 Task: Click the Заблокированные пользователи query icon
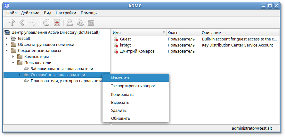[26, 69]
